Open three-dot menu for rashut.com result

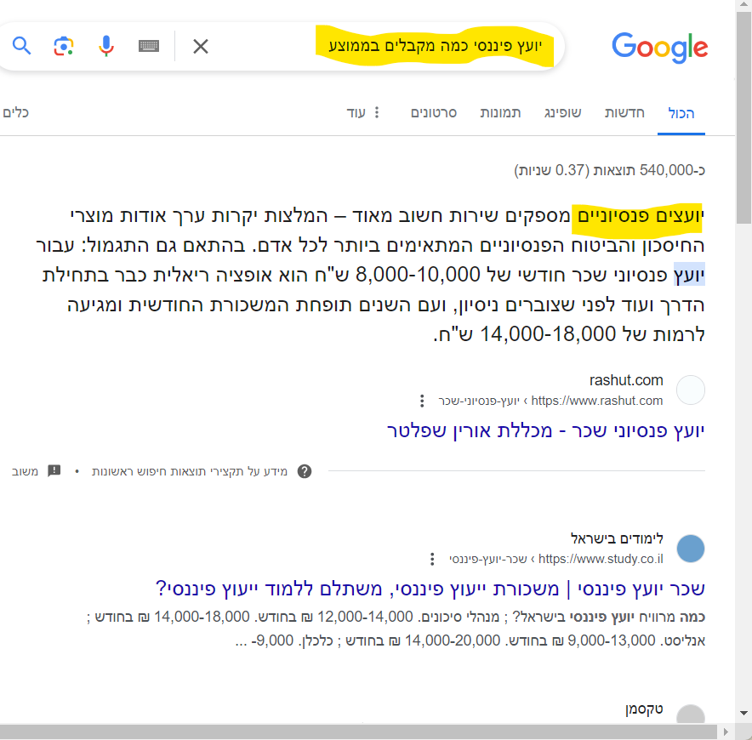pyautogui.click(x=422, y=401)
